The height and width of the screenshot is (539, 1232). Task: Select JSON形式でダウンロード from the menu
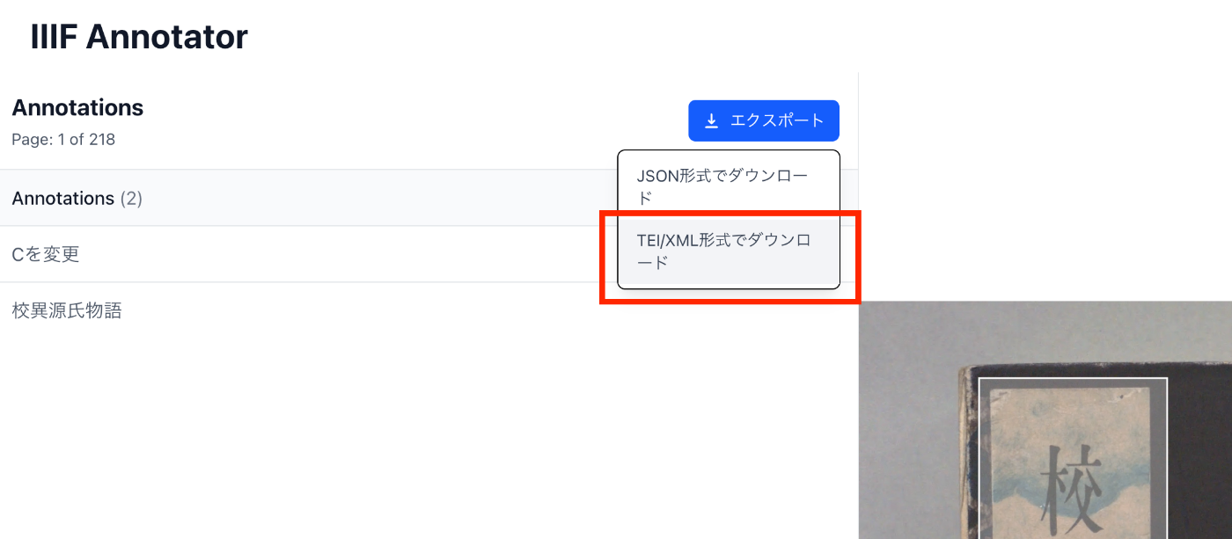[x=723, y=186]
